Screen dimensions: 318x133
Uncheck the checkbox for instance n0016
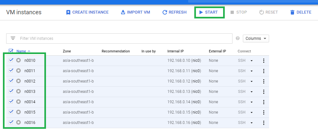coord(11,122)
